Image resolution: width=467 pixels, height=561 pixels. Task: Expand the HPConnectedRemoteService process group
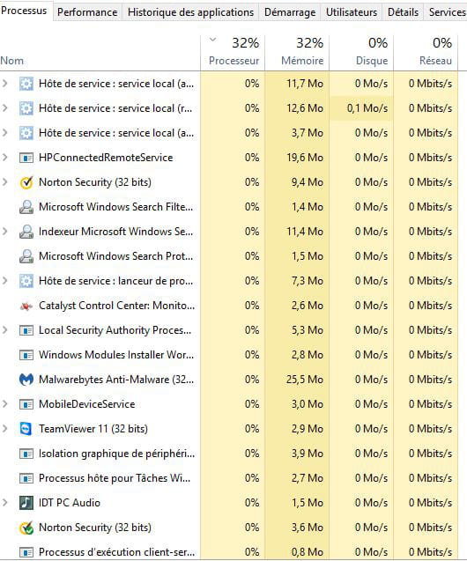(5, 158)
